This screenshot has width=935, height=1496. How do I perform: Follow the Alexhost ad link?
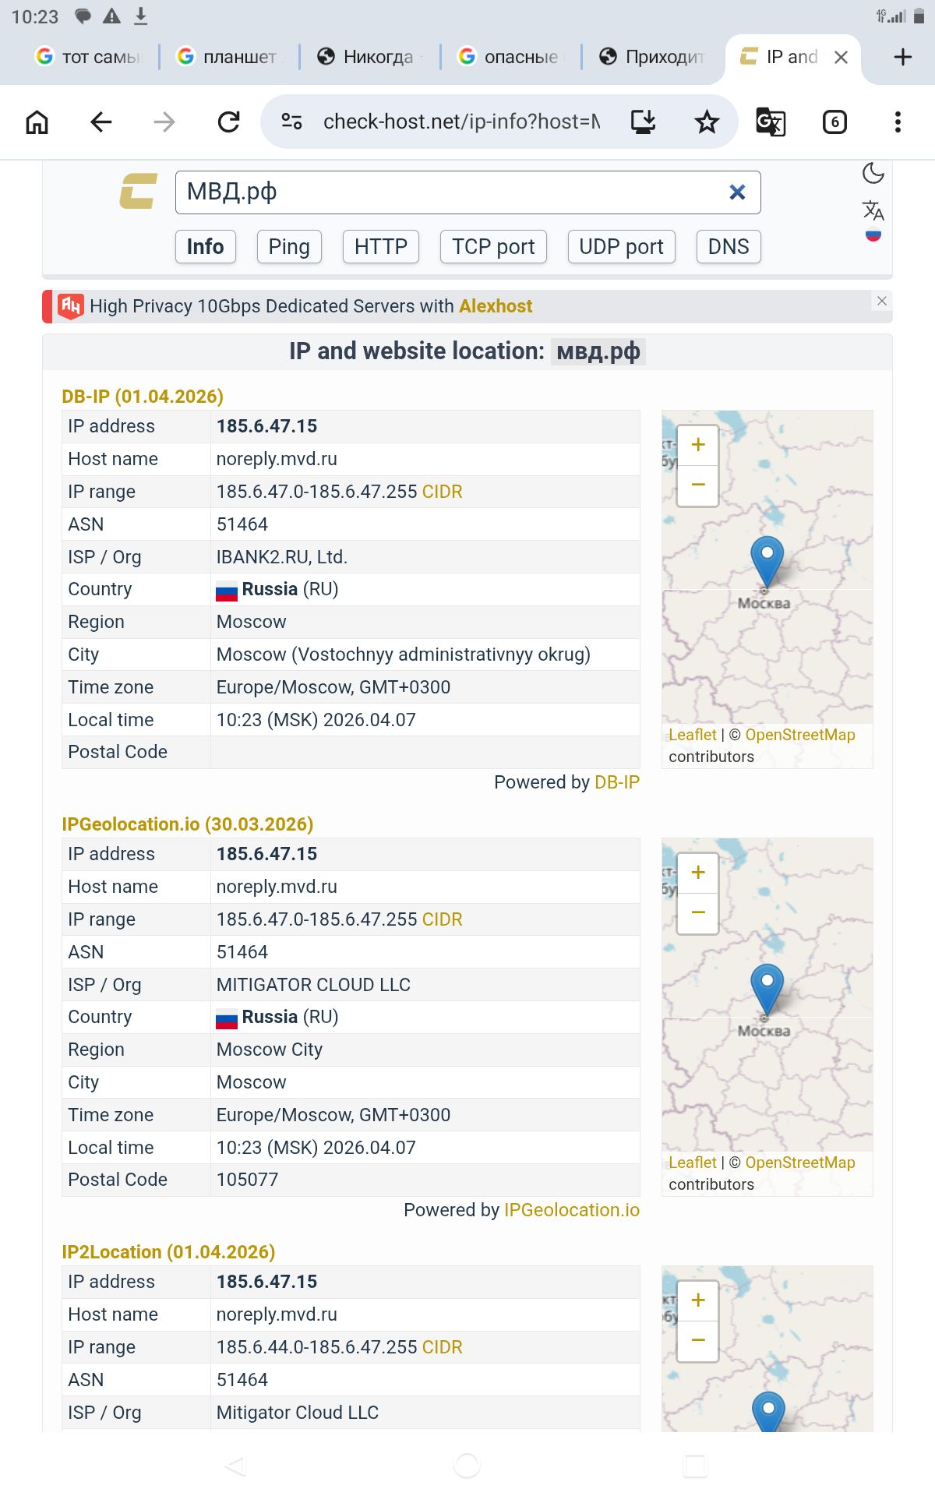point(496,306)
